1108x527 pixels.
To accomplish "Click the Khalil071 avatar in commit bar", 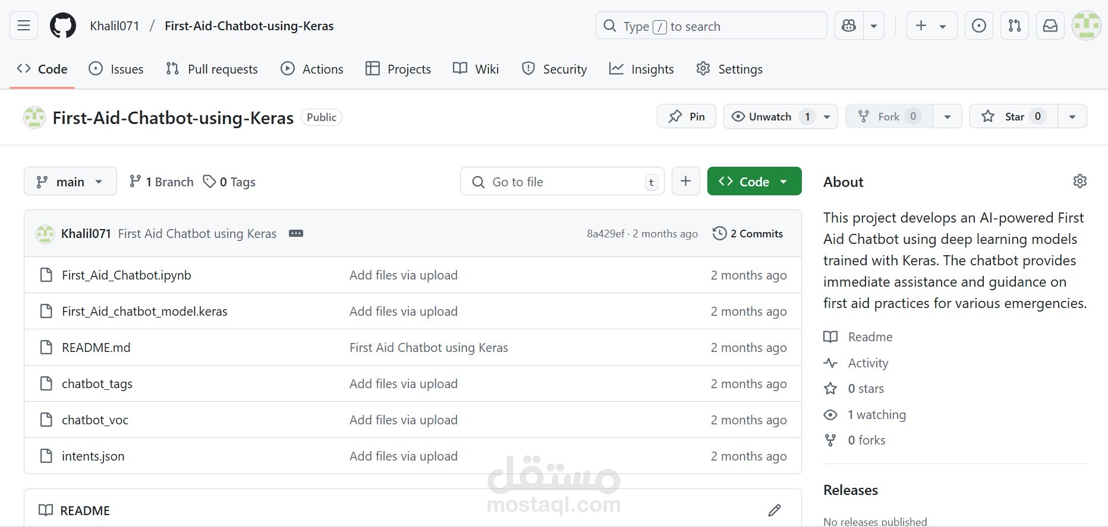I will coord(45,234).
